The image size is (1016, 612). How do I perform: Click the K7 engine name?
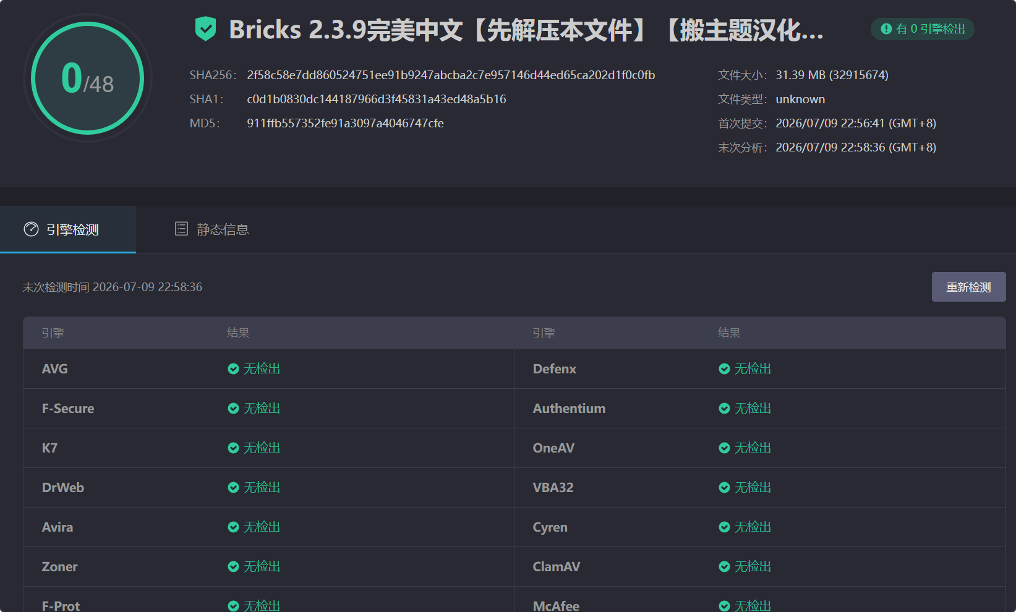(49, 448)
